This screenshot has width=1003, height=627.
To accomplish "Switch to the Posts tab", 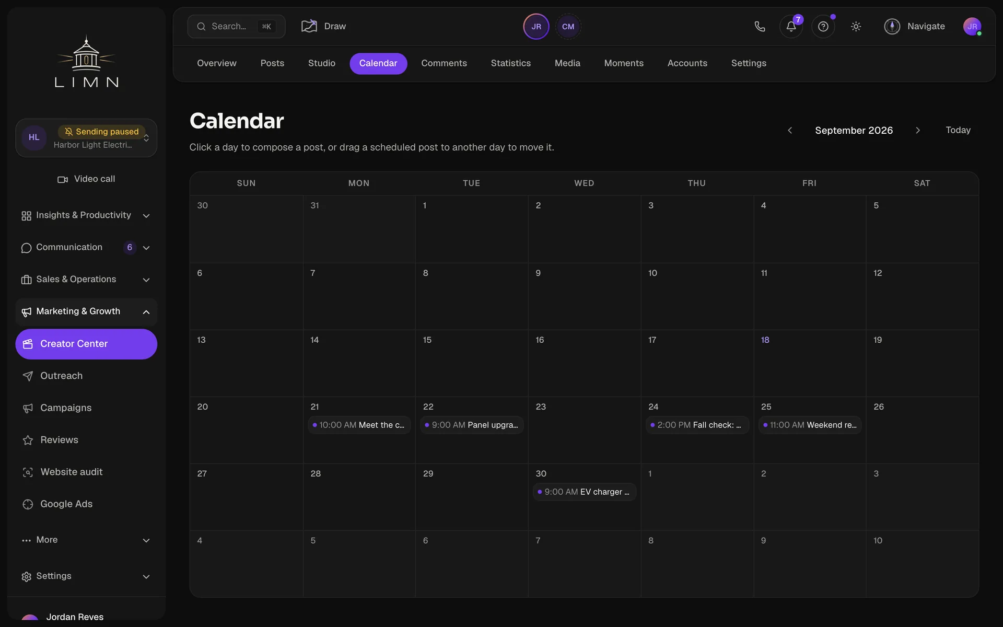I will coord(272,63).
